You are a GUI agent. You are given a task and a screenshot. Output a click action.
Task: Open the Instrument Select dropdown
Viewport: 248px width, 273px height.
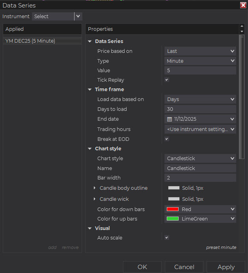(x=57, y=16)
